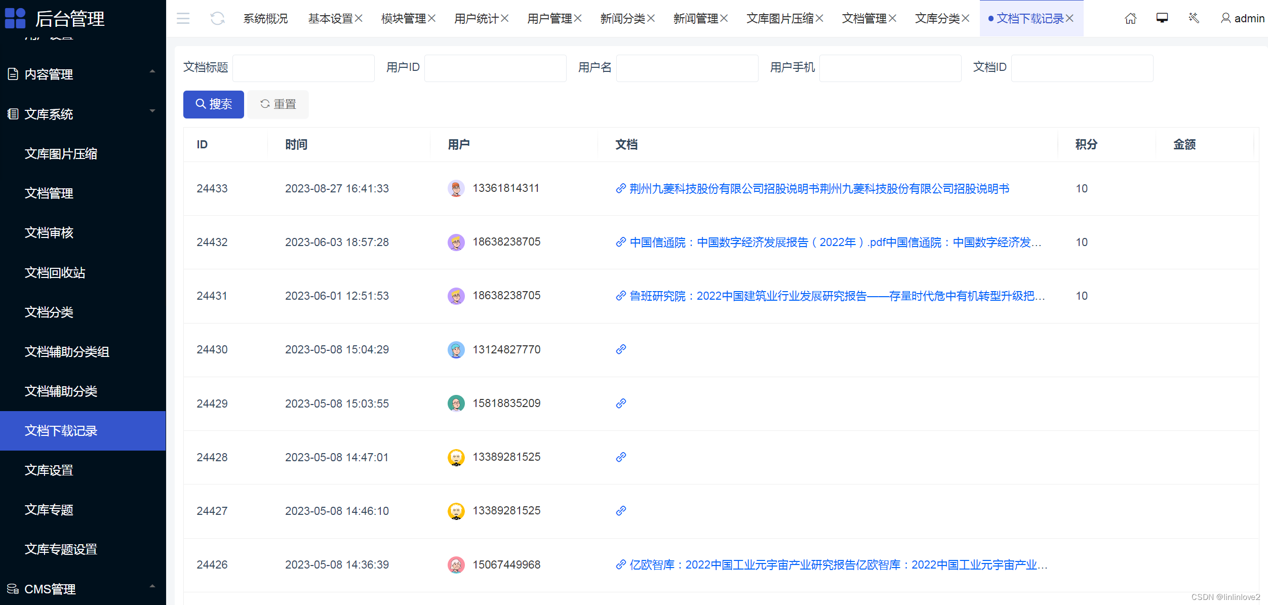Switch to the 模块管理 tab
This screenshot has height=605, width=1268.
[x=404, y=19]
